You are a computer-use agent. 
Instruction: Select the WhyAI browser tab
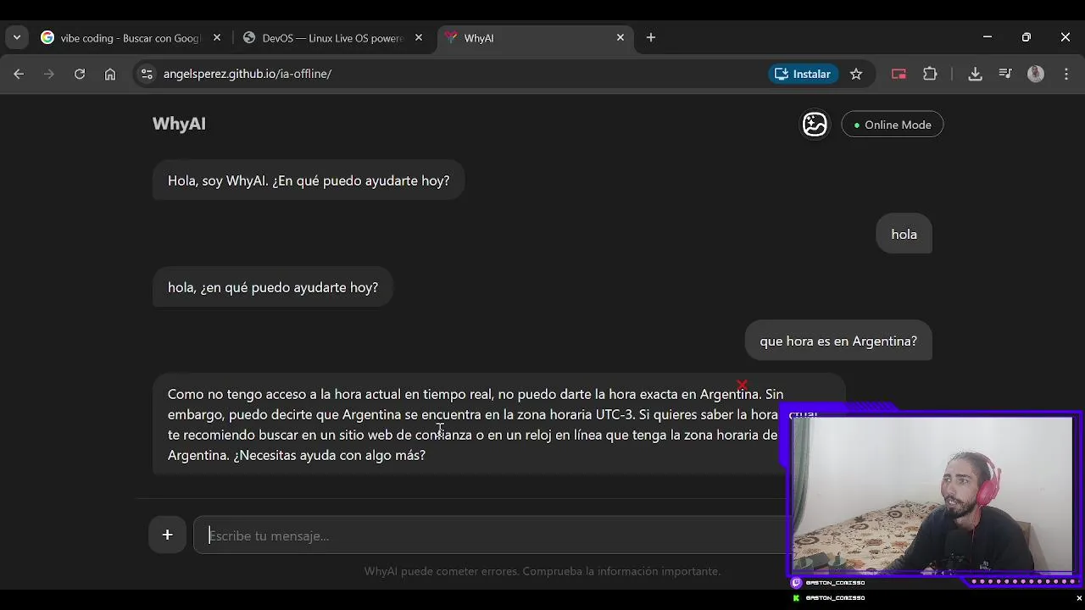(534, 38)
